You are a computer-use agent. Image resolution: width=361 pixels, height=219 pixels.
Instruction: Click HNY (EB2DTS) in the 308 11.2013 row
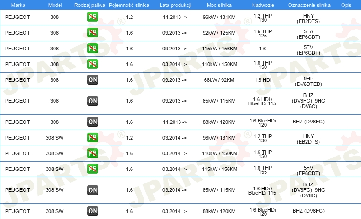(308, 18)
